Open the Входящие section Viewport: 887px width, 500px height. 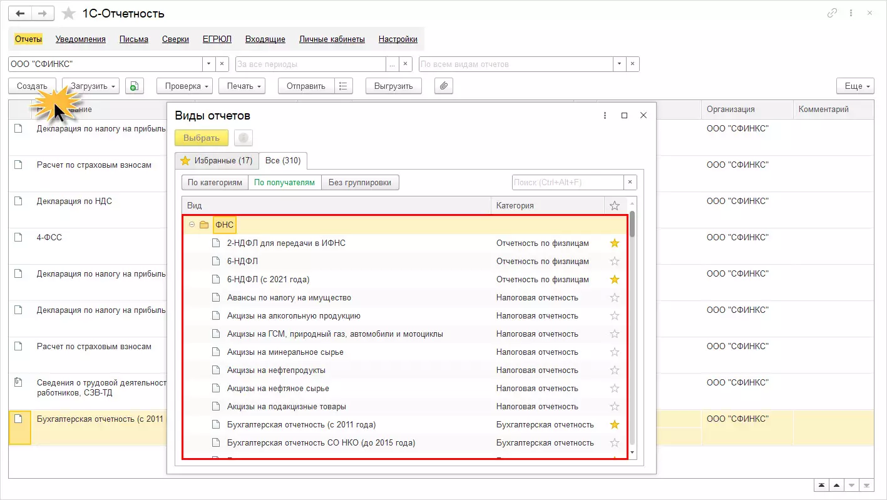click(x=265, y=39)
